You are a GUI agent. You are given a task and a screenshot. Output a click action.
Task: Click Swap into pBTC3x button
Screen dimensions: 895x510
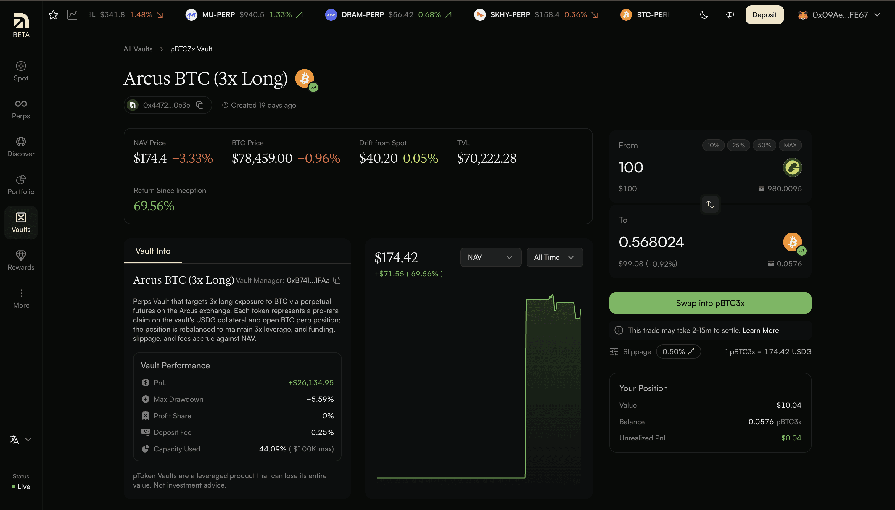(x=710, y=303)
